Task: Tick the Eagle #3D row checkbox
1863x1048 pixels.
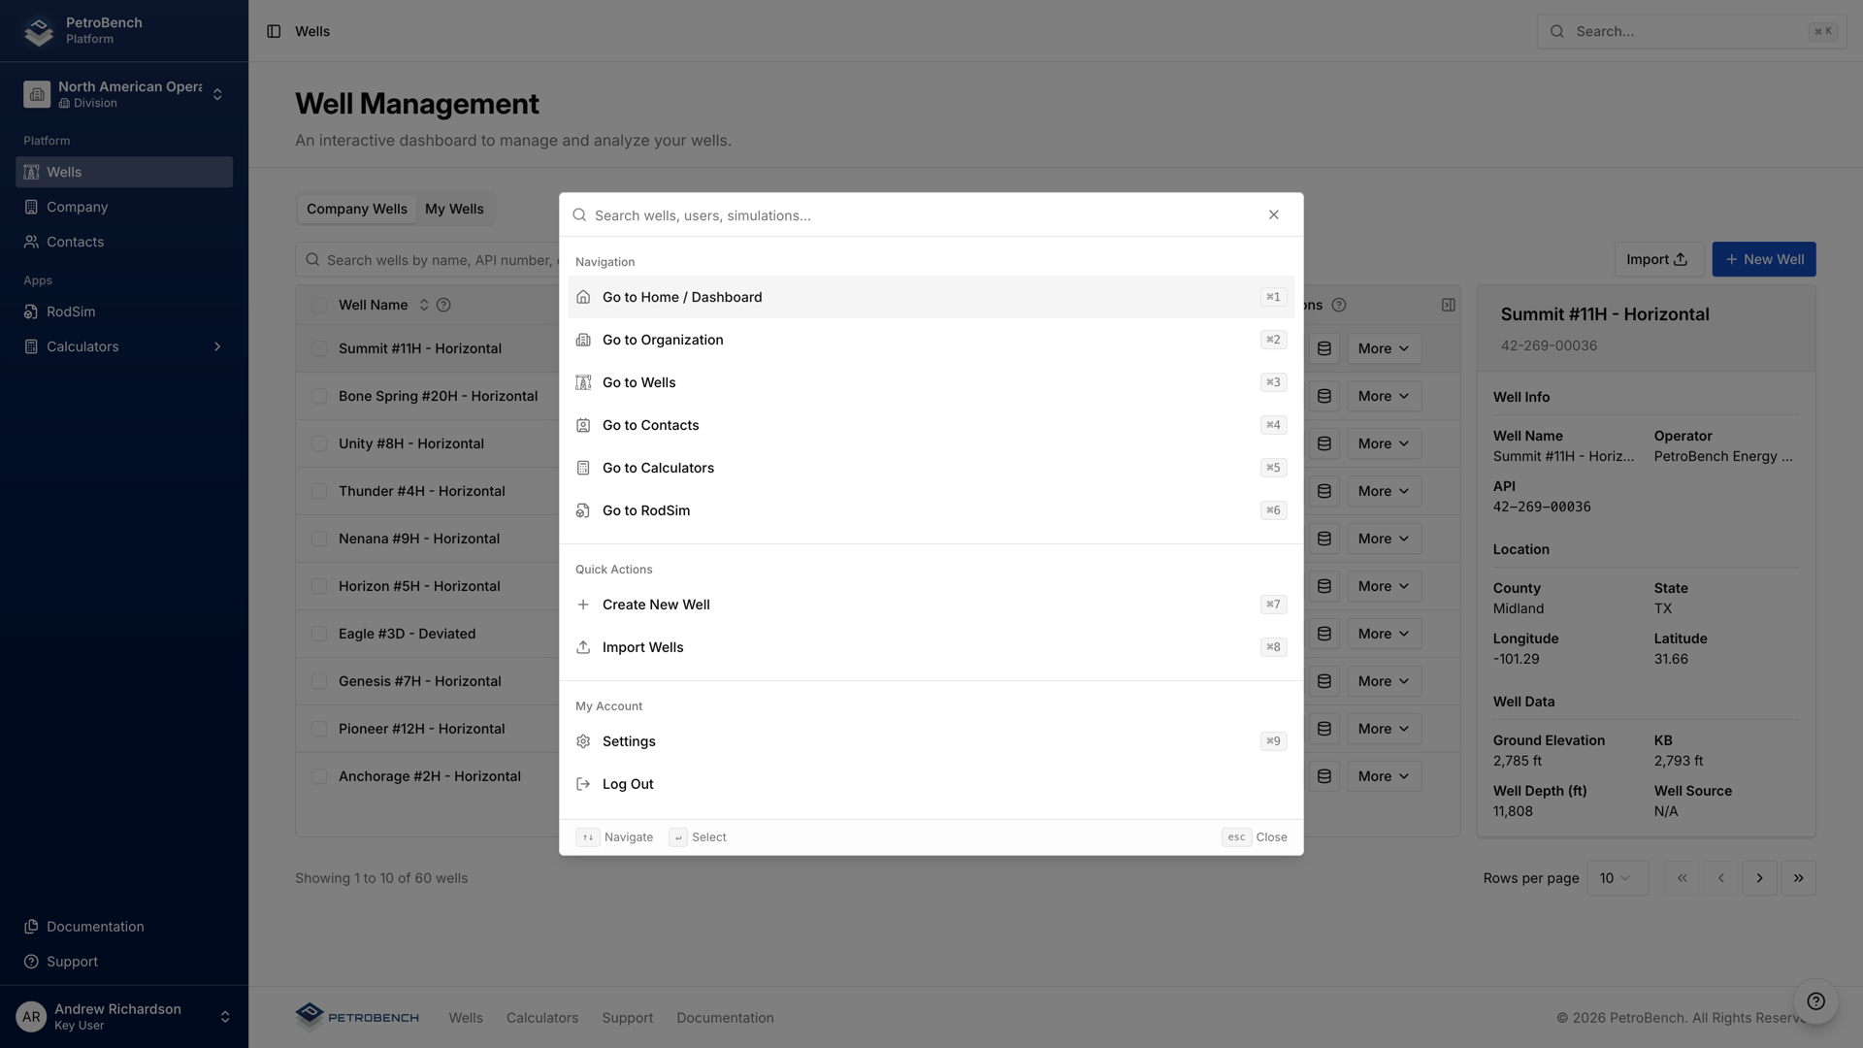Action: [320, 634]
